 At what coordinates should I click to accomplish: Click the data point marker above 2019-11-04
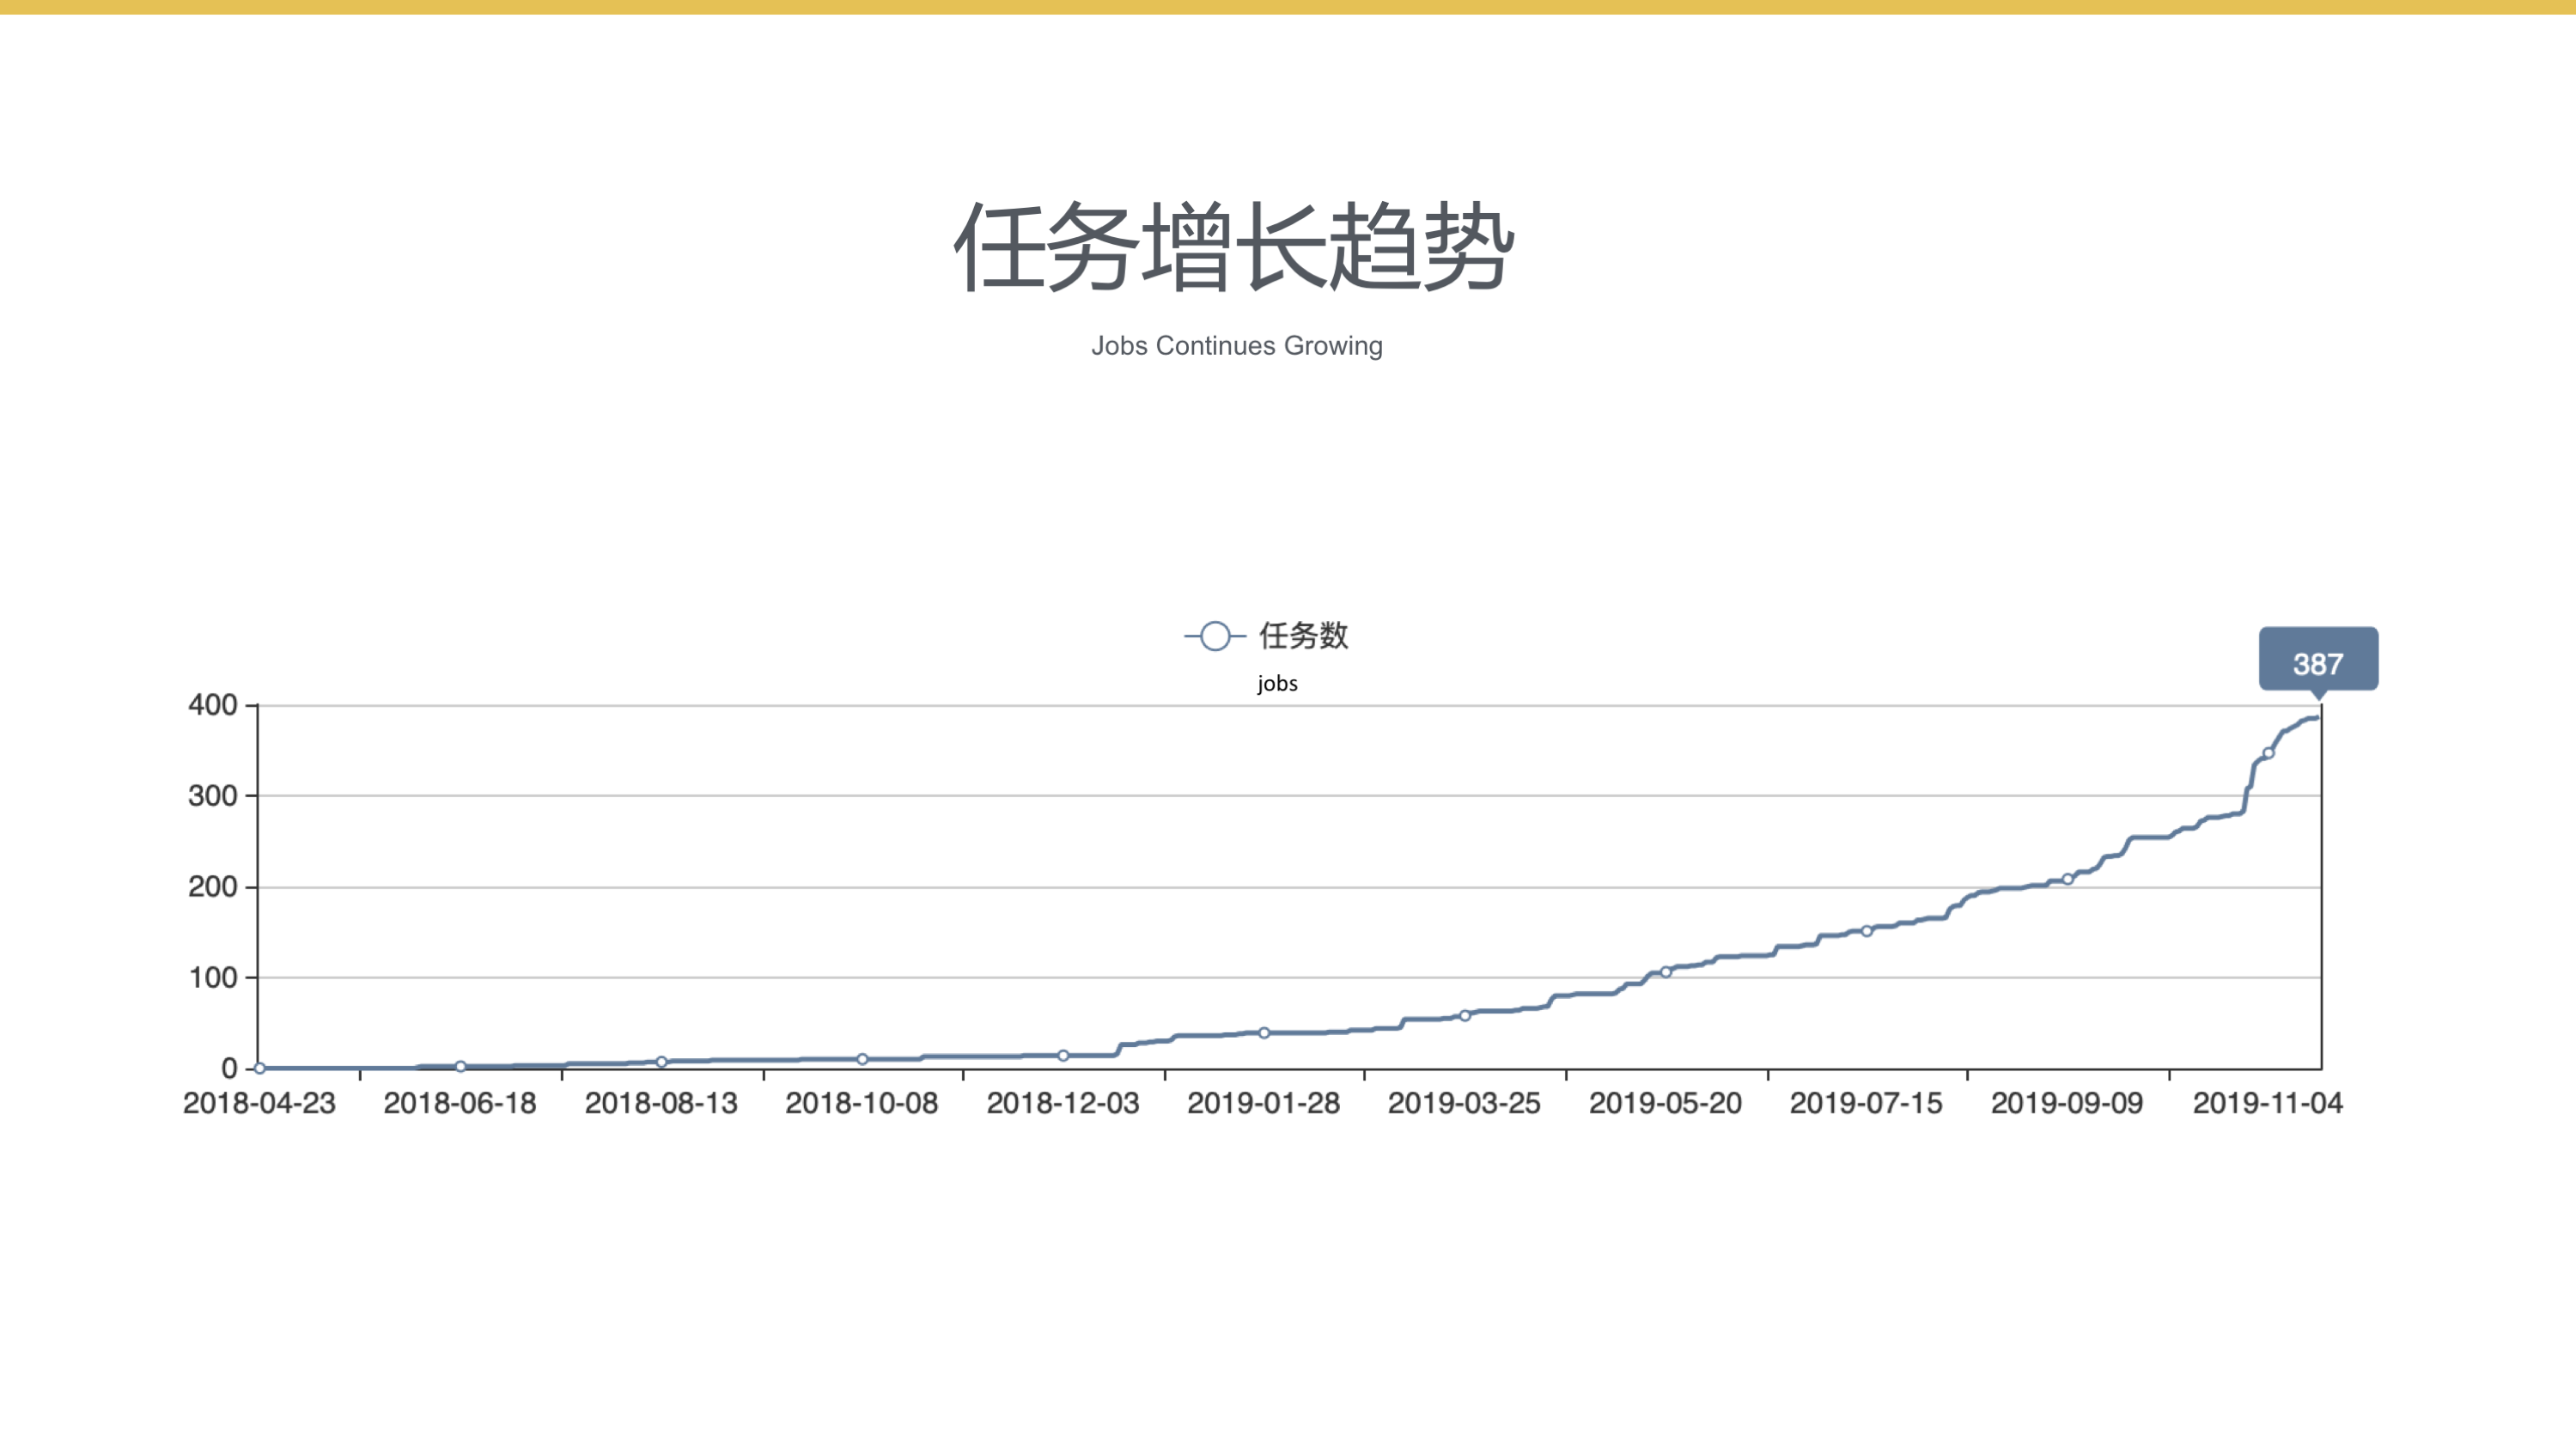click(x=2268, y=754)
